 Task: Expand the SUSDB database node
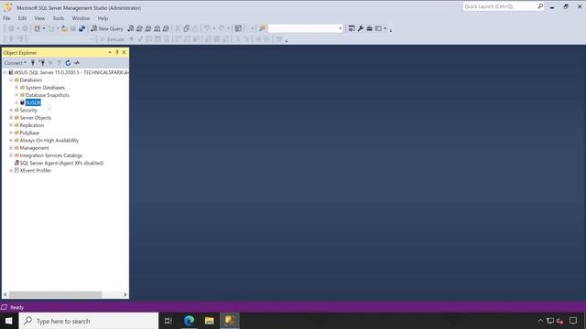coord(16,102)
